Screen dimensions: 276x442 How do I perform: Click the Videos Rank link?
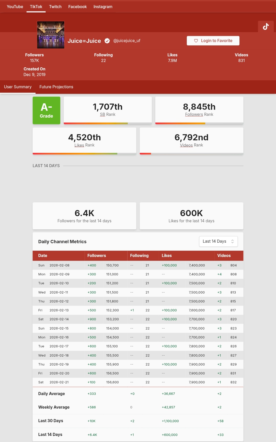(x=186, y=145)
